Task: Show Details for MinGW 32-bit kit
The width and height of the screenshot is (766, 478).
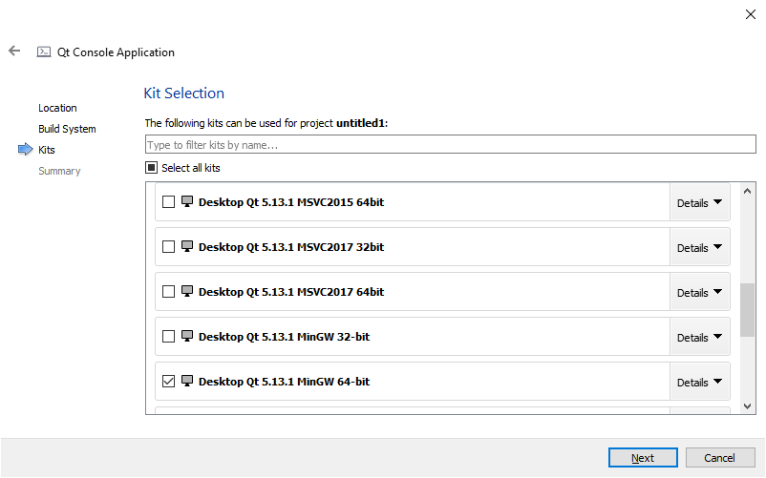Action: (x=699, y=337)
